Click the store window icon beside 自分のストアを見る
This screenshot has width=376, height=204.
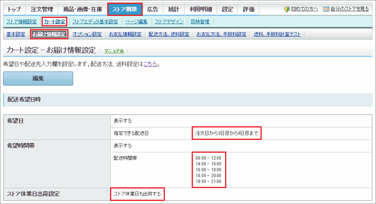pos(326,9)
